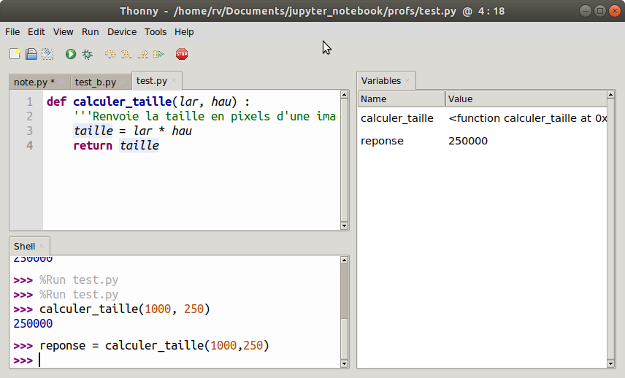This screenshot has height=378, width=625.
Task: Click the 250000 value of reponse
Action: (468, 141)
